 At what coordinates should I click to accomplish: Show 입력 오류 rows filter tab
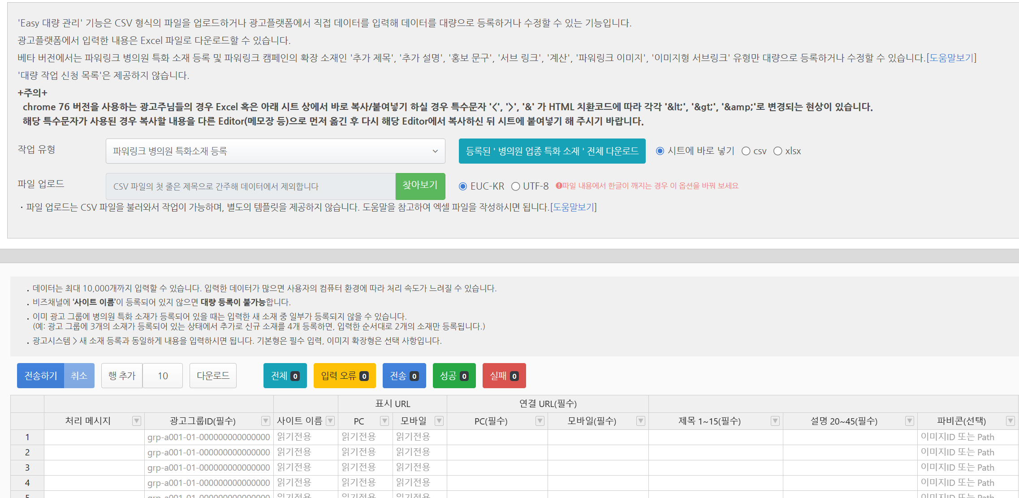(344, 376)
